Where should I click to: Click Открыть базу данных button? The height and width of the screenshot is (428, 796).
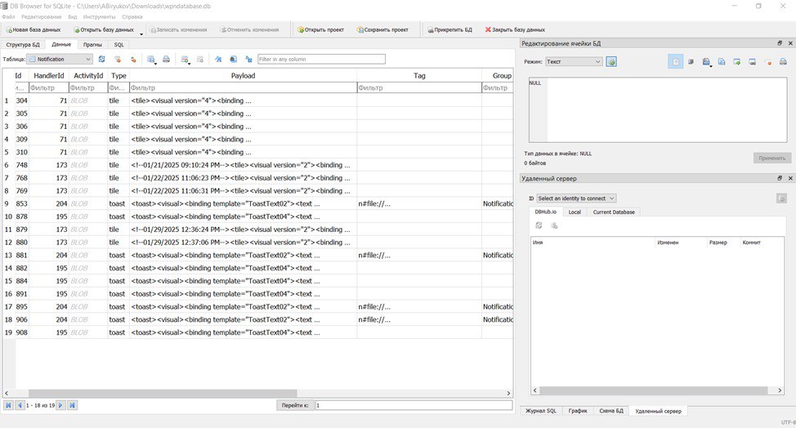click(x=104, y=30)
